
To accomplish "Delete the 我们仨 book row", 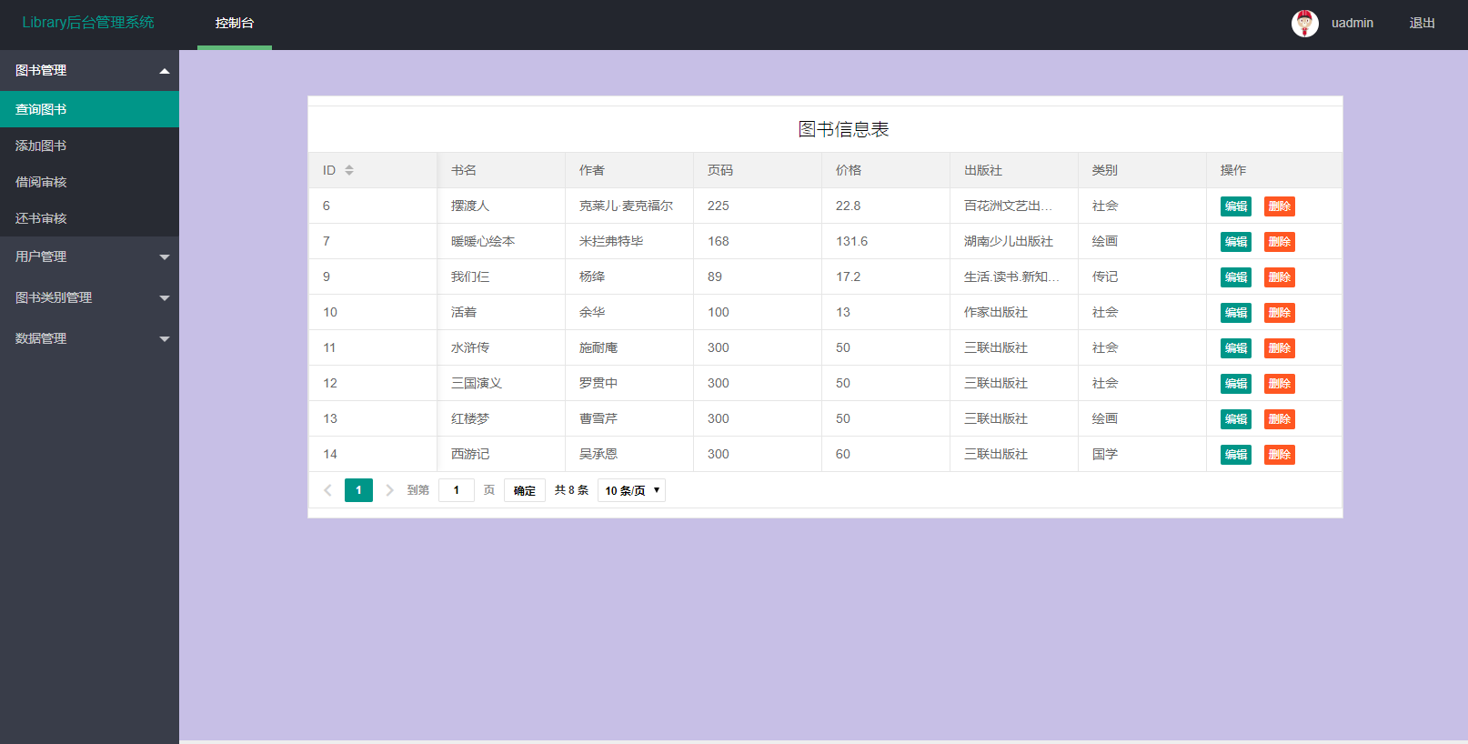I will click(x=1279, y=277).
